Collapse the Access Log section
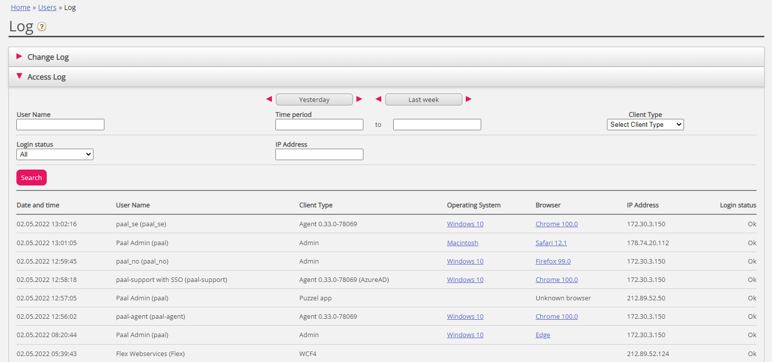This screenshot has height=362, width=772. (46, 77)
